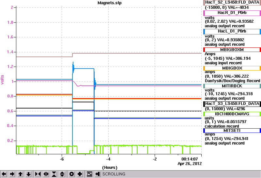
Task: Click VAL=0.935802 reading for HacL_D1_P0rb
Action: [230, 40]
